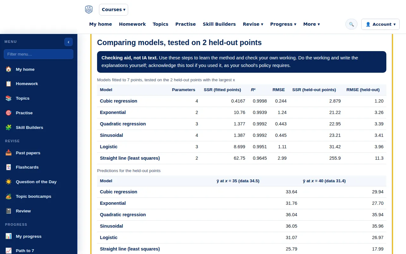The image size is (406, 254).
Task: Click the books icon beside Topics
Action: click(x=9, y=98)
